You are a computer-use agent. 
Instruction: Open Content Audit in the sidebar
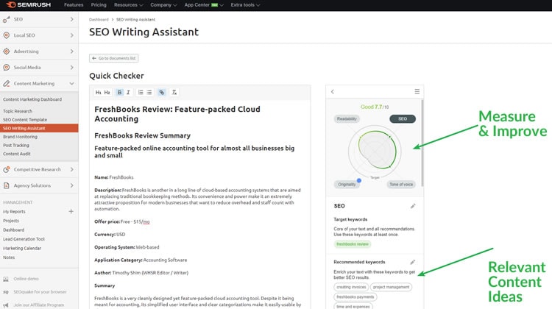point(17,154)
